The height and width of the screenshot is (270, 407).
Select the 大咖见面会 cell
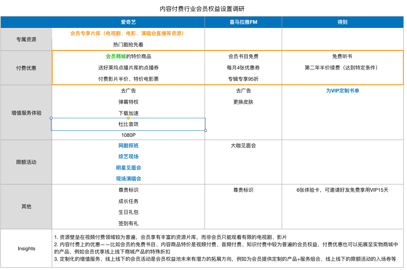point(243,146)
